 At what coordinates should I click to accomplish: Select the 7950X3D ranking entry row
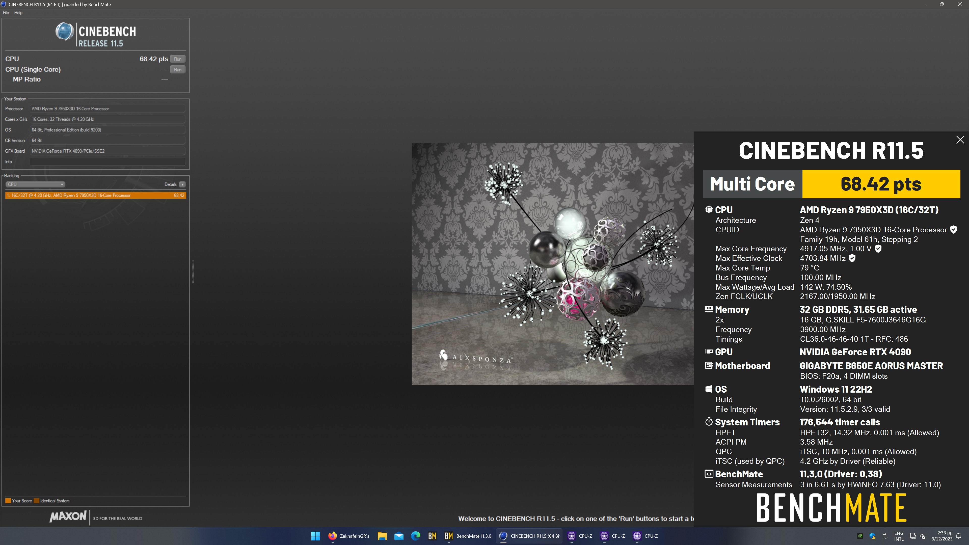[96, 195]
